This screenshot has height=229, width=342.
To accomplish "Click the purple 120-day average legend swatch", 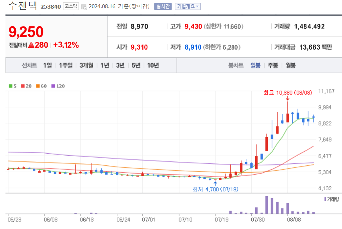I will [x=53, y=86].
